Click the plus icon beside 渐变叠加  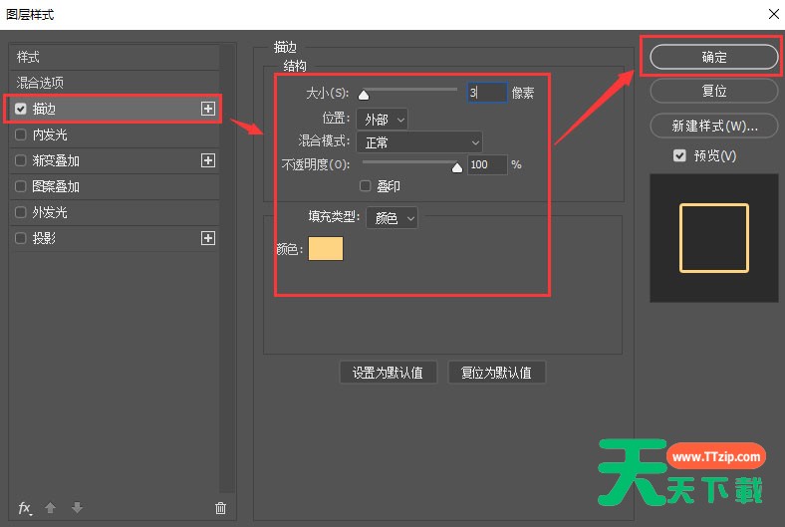tap(208, 160)
